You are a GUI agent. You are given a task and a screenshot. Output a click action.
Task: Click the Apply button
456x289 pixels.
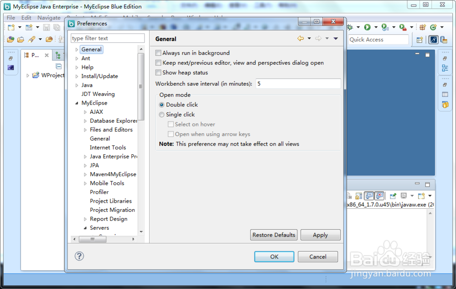click(x=320, y=235)
